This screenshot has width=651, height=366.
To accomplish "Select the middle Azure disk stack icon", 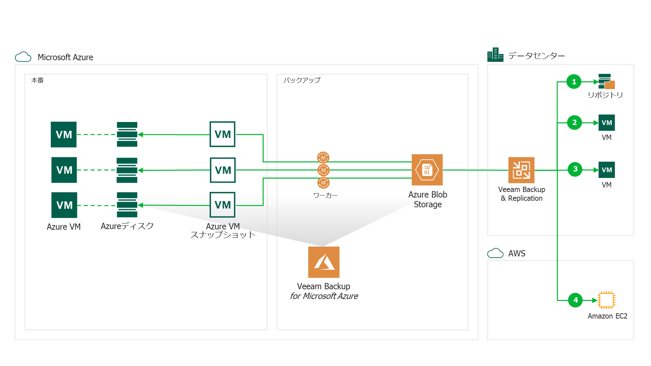I will pos(127,170).
